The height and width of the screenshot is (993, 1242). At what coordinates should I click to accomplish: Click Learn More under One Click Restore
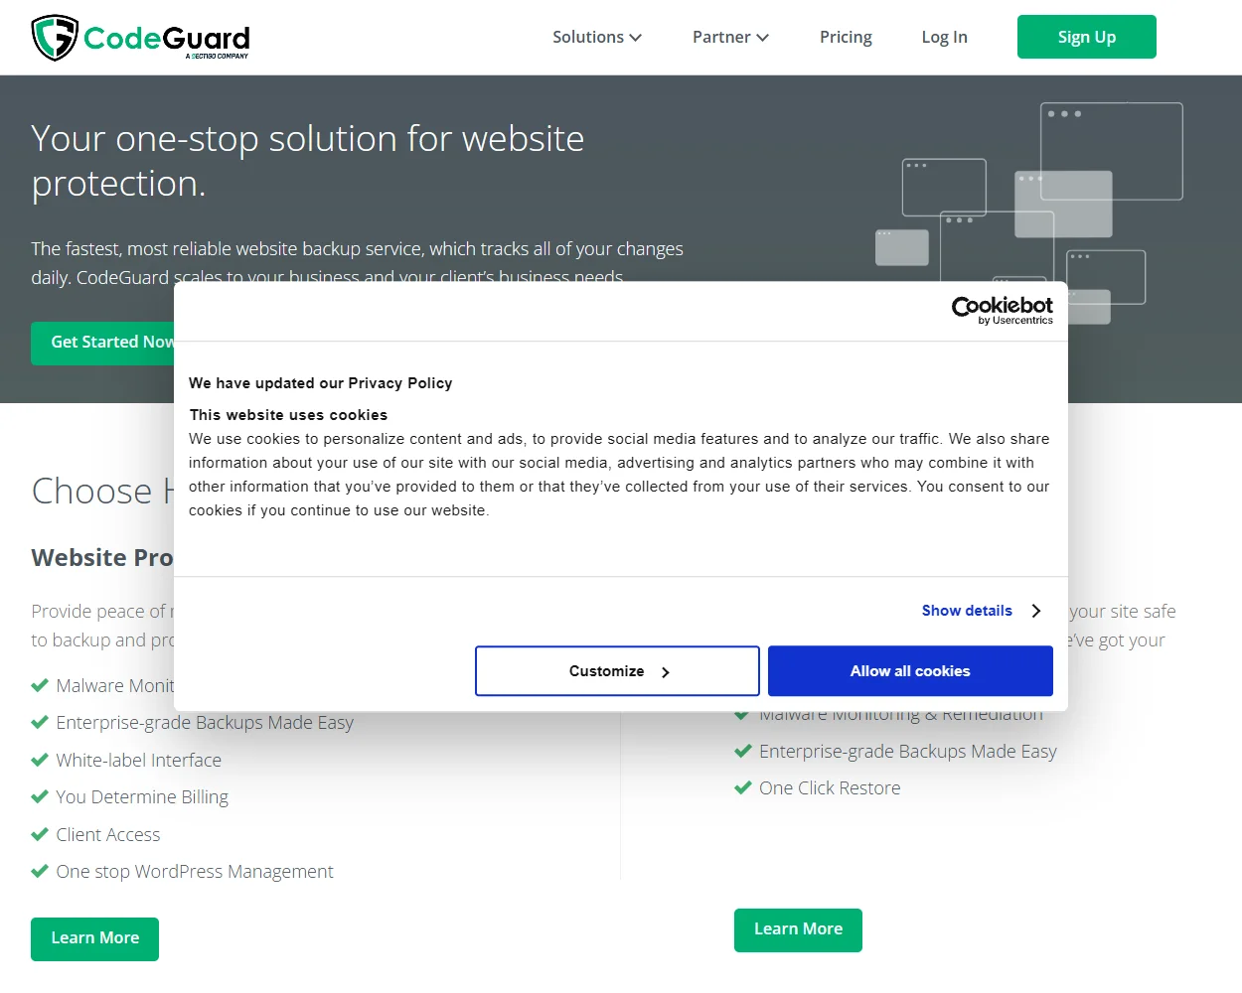[798, 929]
